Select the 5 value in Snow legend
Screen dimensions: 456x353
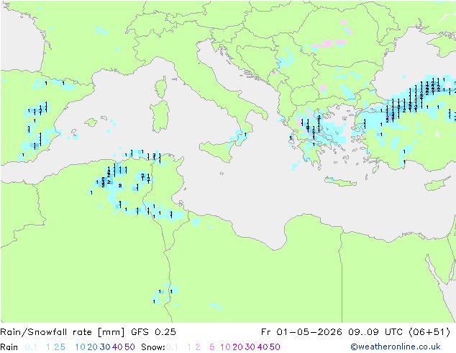212,347
